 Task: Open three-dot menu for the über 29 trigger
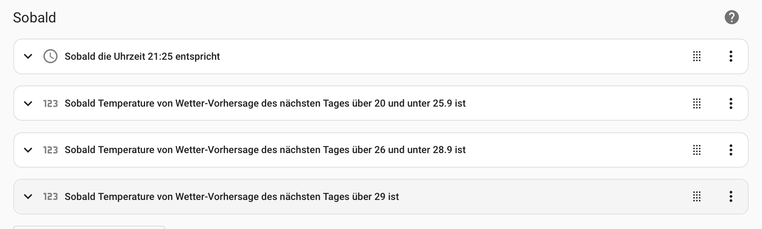pos(730,197)
